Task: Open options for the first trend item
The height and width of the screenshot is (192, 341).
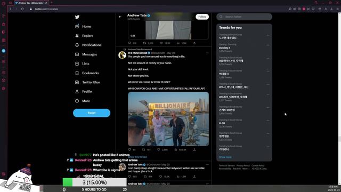Action: coord(268,35)
